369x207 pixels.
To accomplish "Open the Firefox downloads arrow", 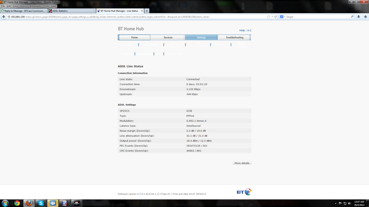I will pos(358,17).
